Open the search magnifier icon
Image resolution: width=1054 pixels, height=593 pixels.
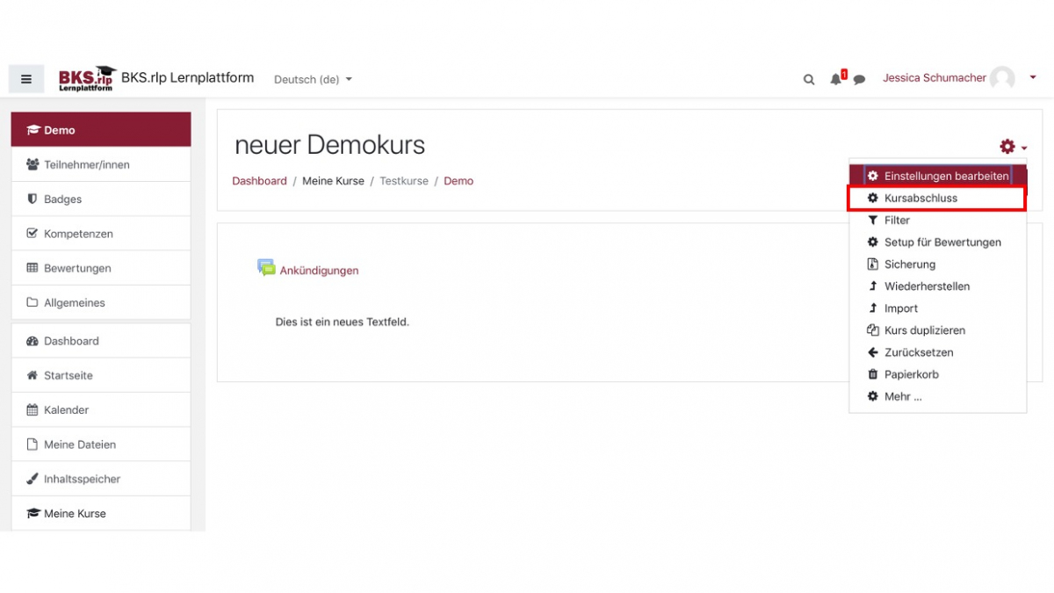[x=809, y=79]
